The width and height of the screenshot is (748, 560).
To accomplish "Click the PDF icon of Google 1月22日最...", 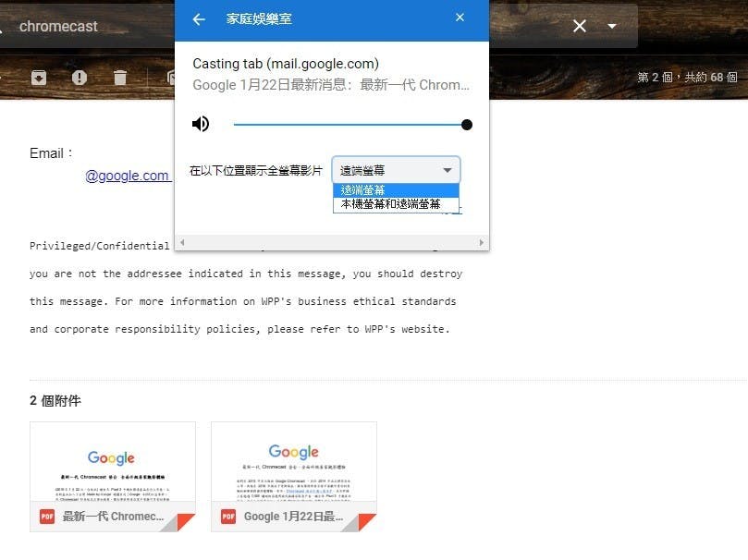I will (228, 517).
